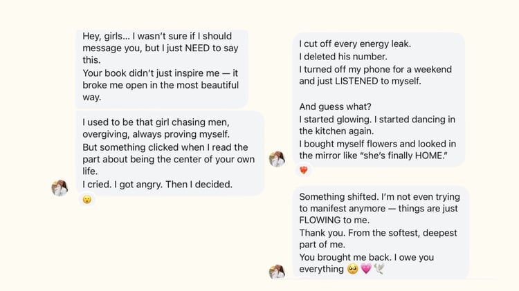Click the text 'I deleted his number.'
This screenshot has width=519, height=291.
pyautogui.click(x=343, y=56)
